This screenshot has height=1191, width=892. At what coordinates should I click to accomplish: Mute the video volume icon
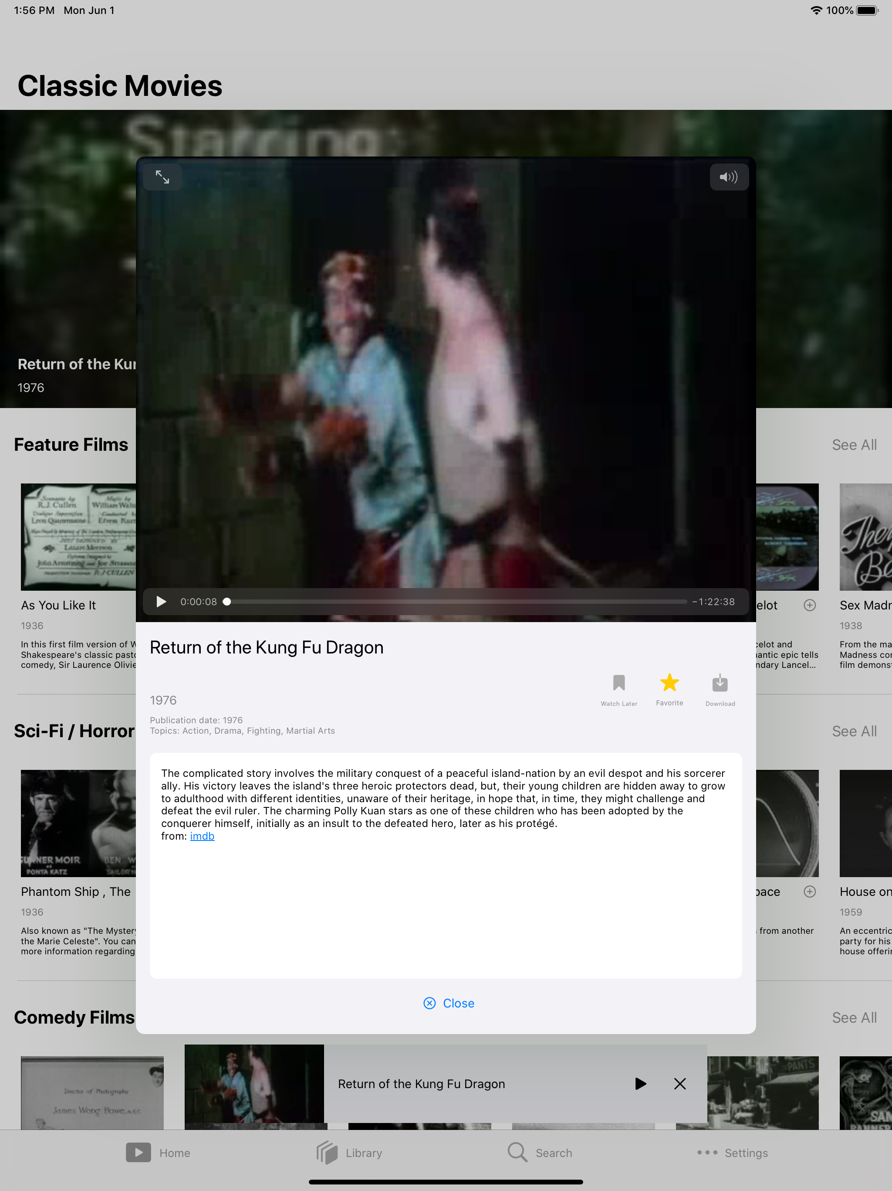point(728,177)
